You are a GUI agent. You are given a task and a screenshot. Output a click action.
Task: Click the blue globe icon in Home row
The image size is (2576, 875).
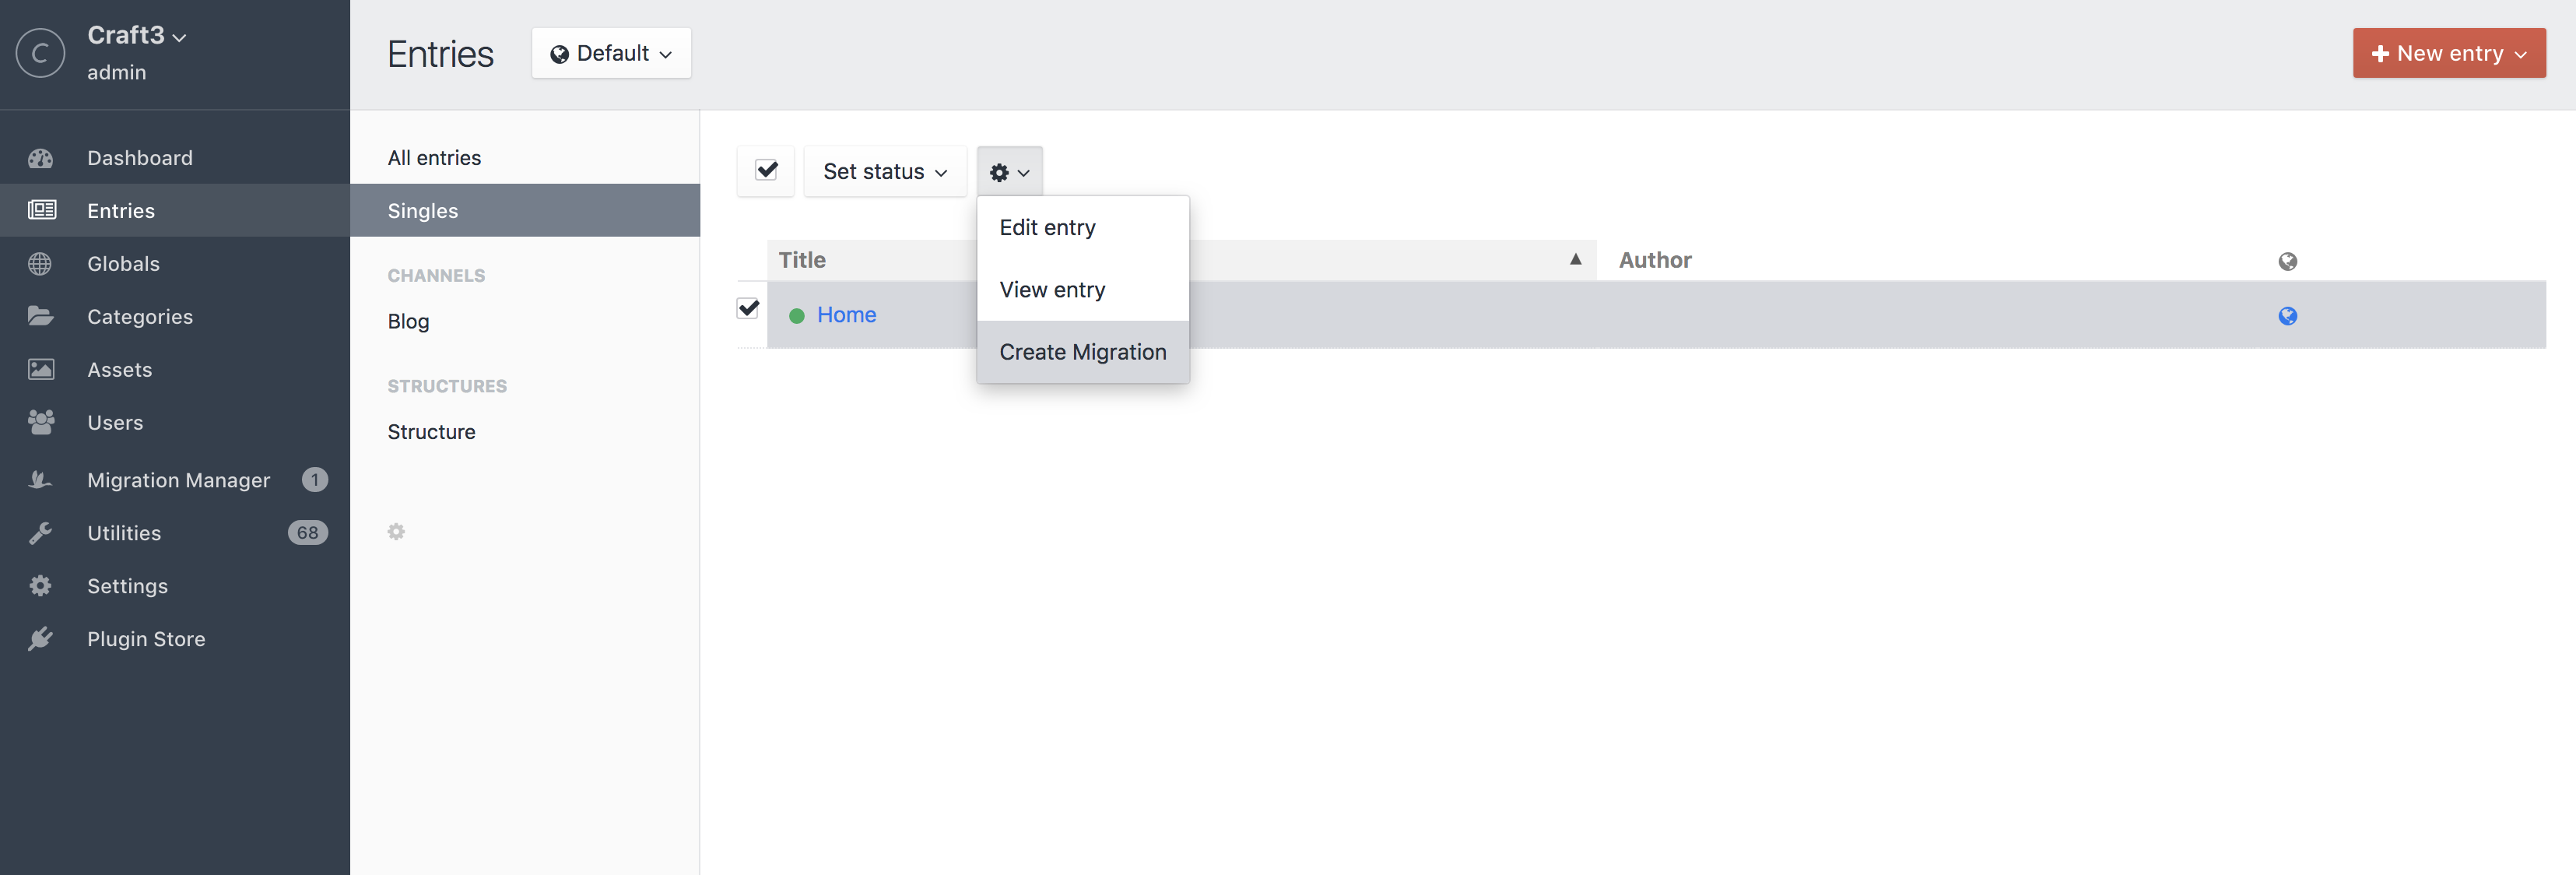(x=2287, y=316)
